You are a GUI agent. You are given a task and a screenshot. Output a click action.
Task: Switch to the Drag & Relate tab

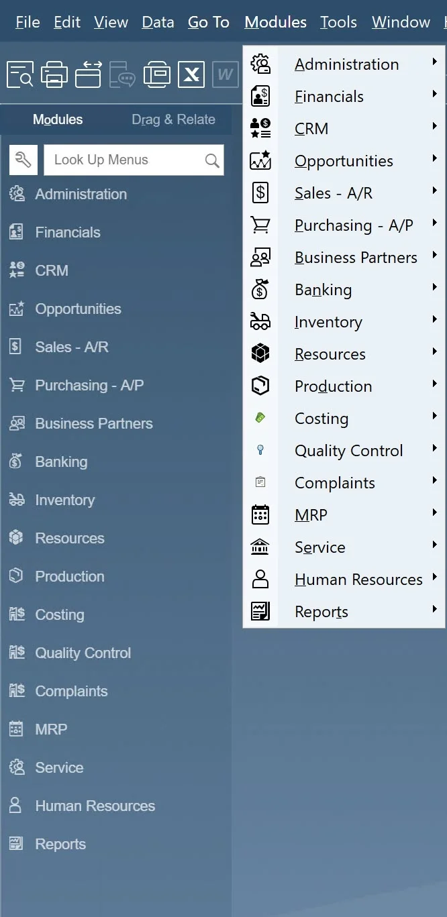[x=173, y=119]
